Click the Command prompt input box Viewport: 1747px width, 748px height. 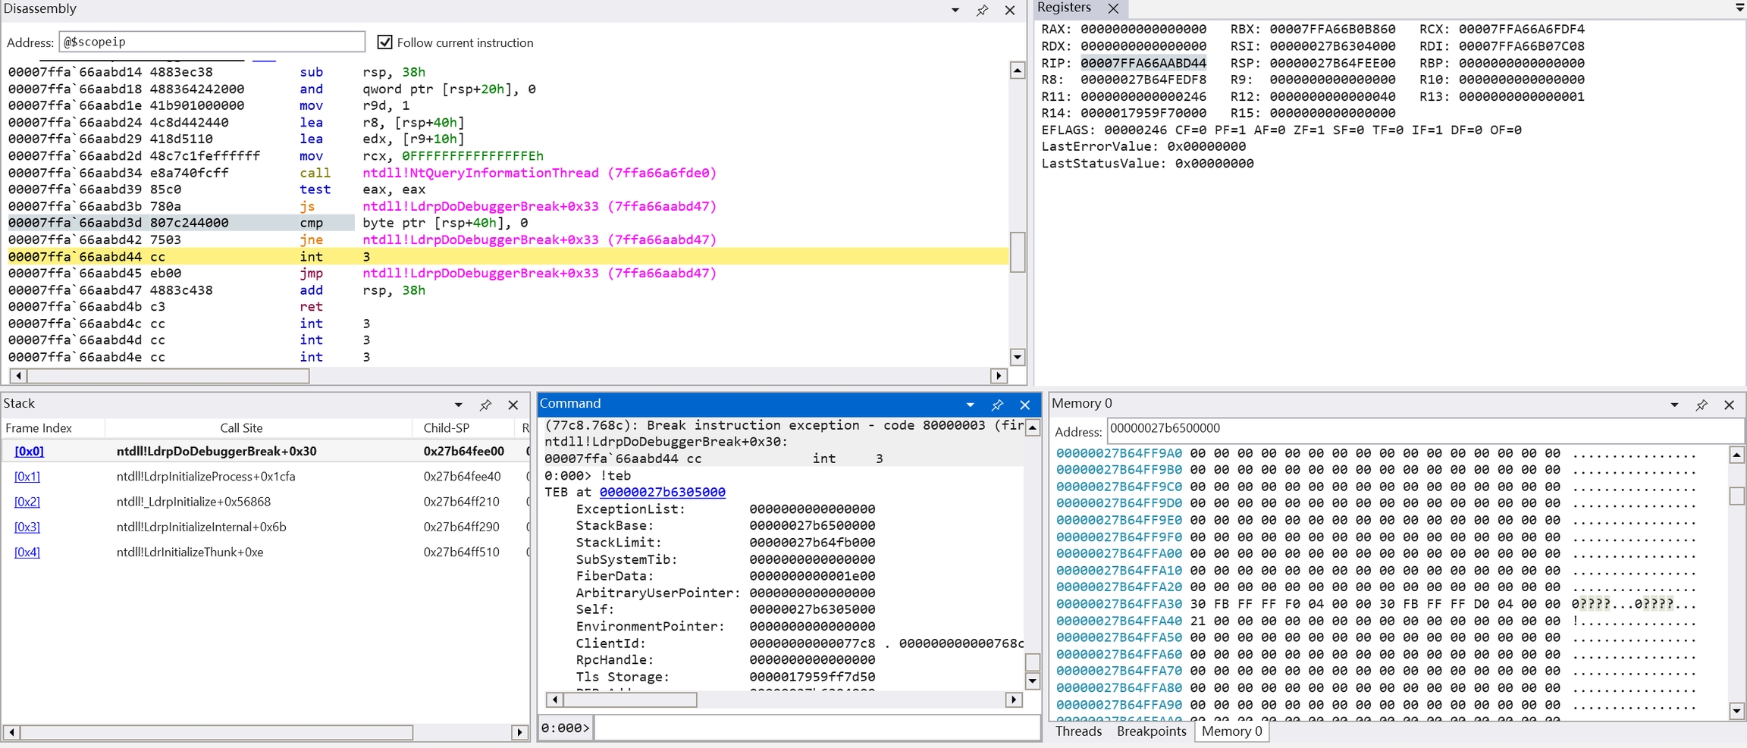pyautogui.click(x=816, y=728)
